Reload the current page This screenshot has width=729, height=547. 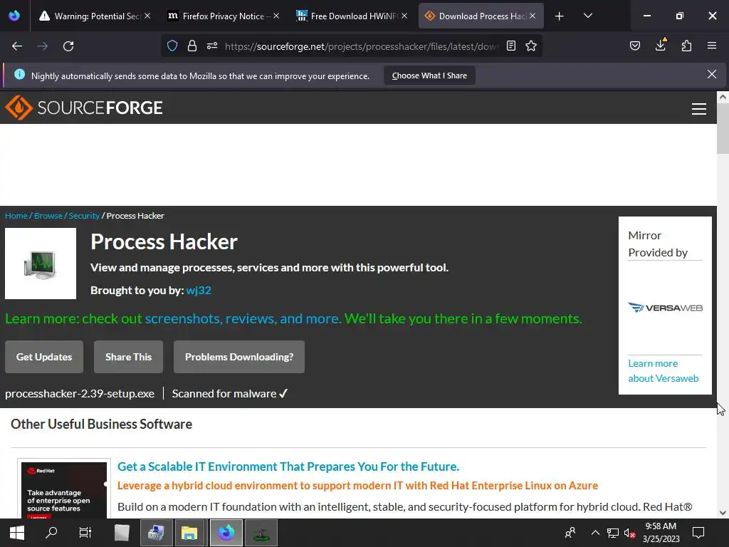68,46
